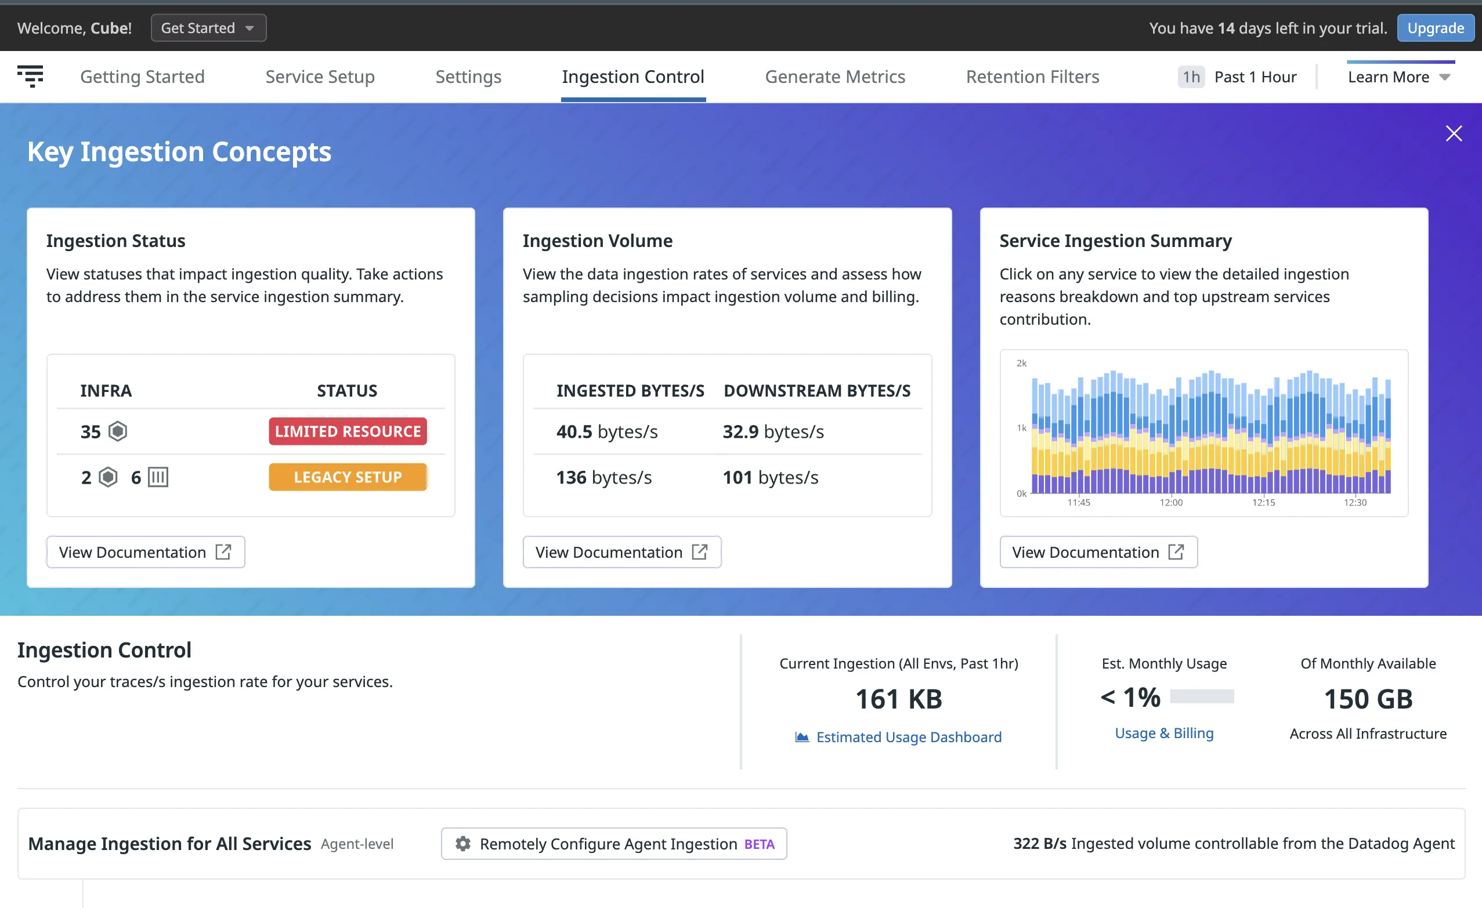This screenshot has height=908, width=1482.
Task: Open View Documentation for Service Ingestion Summary
Action: point(1098,551)
